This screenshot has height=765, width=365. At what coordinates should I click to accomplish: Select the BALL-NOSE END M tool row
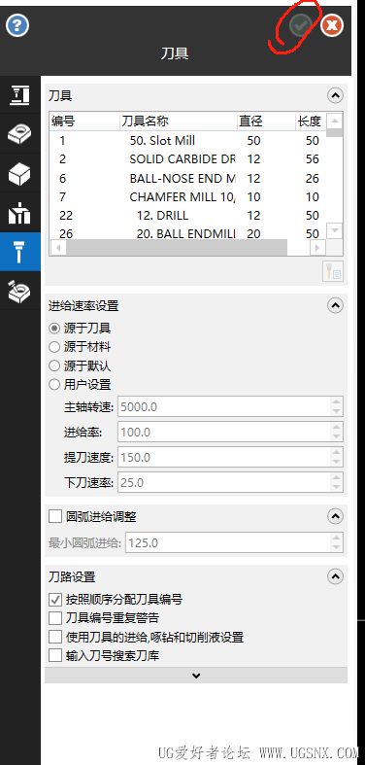187,179
